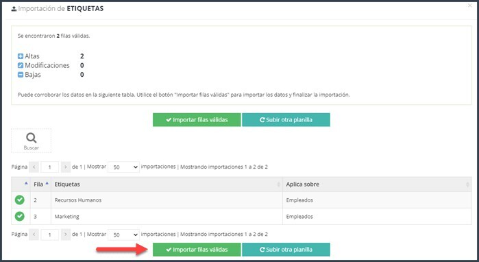Click the Bajas minus icon

[x=21, y=75]
